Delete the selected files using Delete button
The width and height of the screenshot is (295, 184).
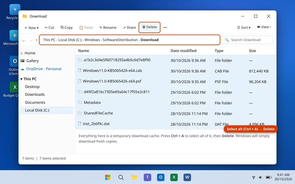(x=150, y=27)
